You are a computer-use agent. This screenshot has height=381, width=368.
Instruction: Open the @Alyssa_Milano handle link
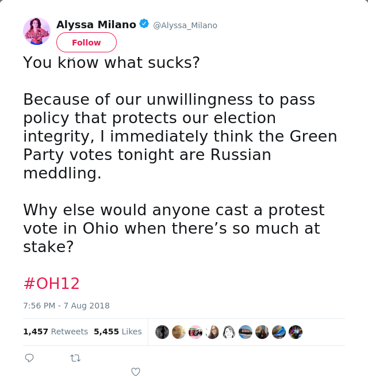pos(185,25)
